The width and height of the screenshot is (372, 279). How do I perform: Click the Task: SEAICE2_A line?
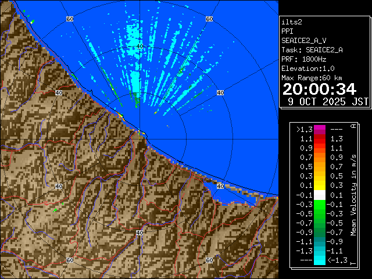(x=312, y=50)
